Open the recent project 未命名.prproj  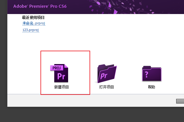(34, 23)
